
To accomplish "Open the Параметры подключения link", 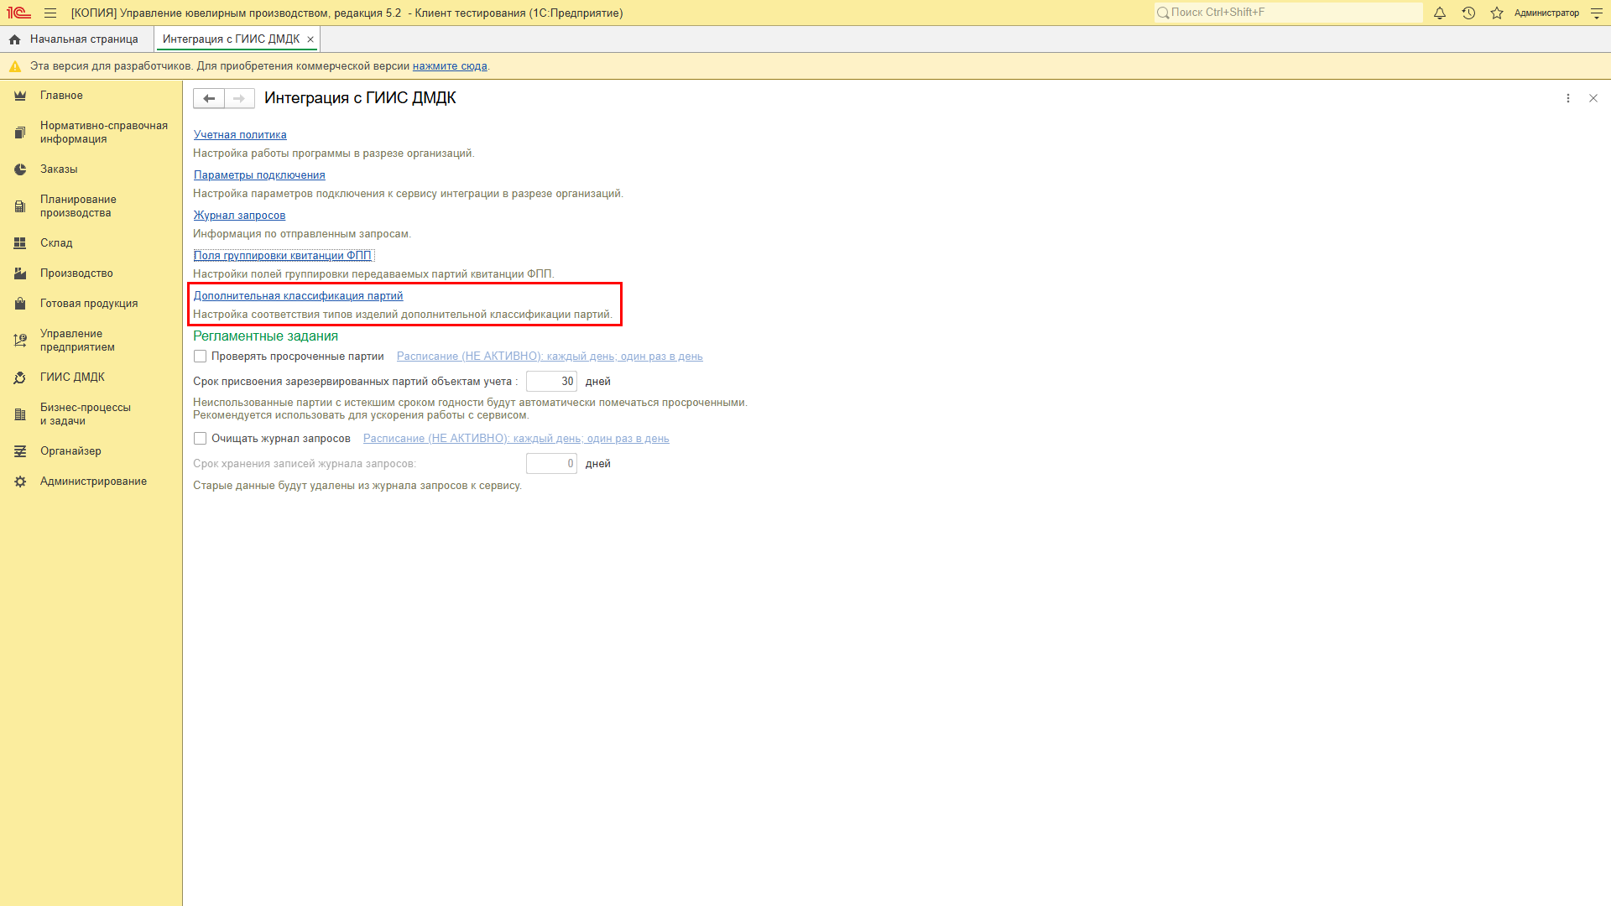I will click(x=259, y=175).
